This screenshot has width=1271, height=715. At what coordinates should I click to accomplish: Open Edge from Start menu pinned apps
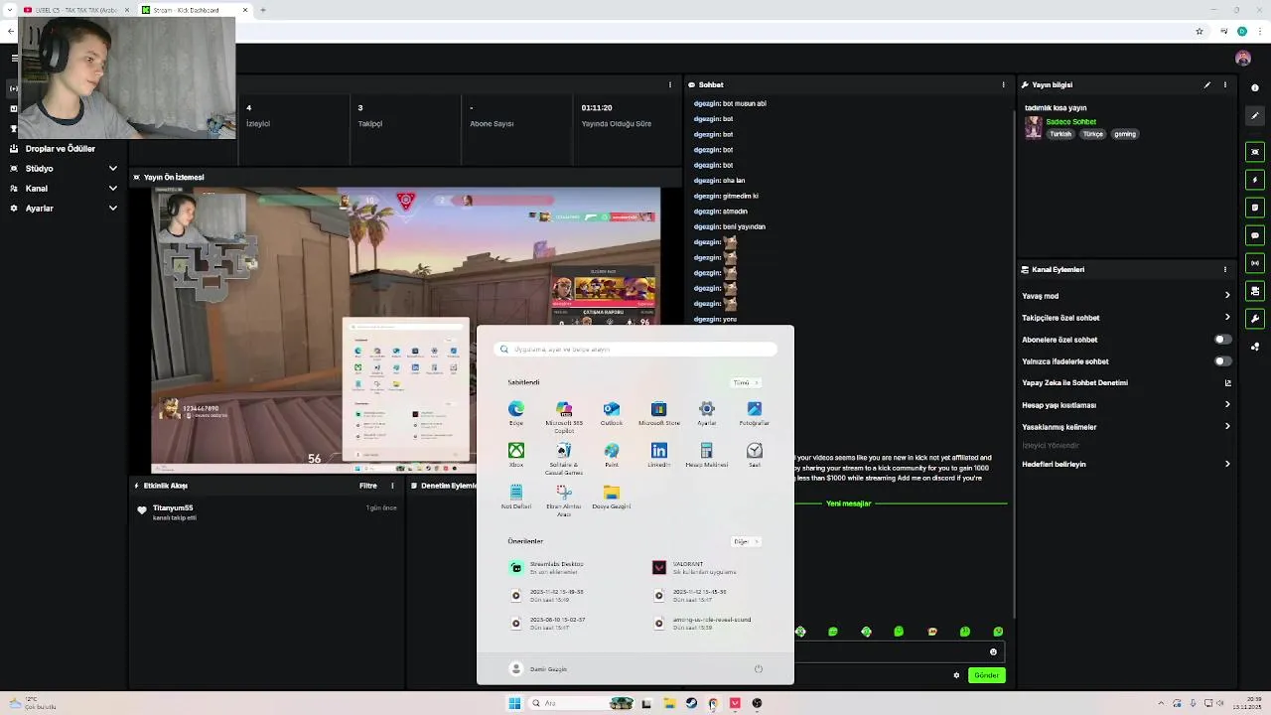point(516,413)
